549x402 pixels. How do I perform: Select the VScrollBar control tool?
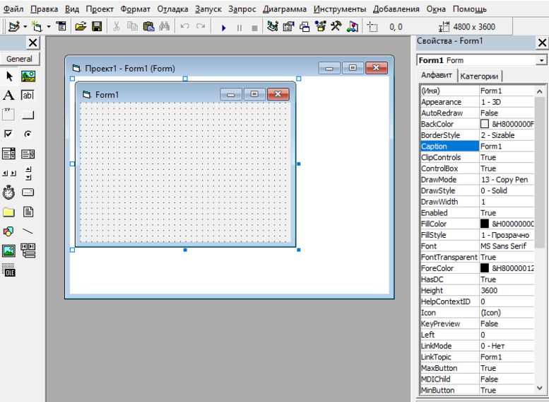(28, 173)
